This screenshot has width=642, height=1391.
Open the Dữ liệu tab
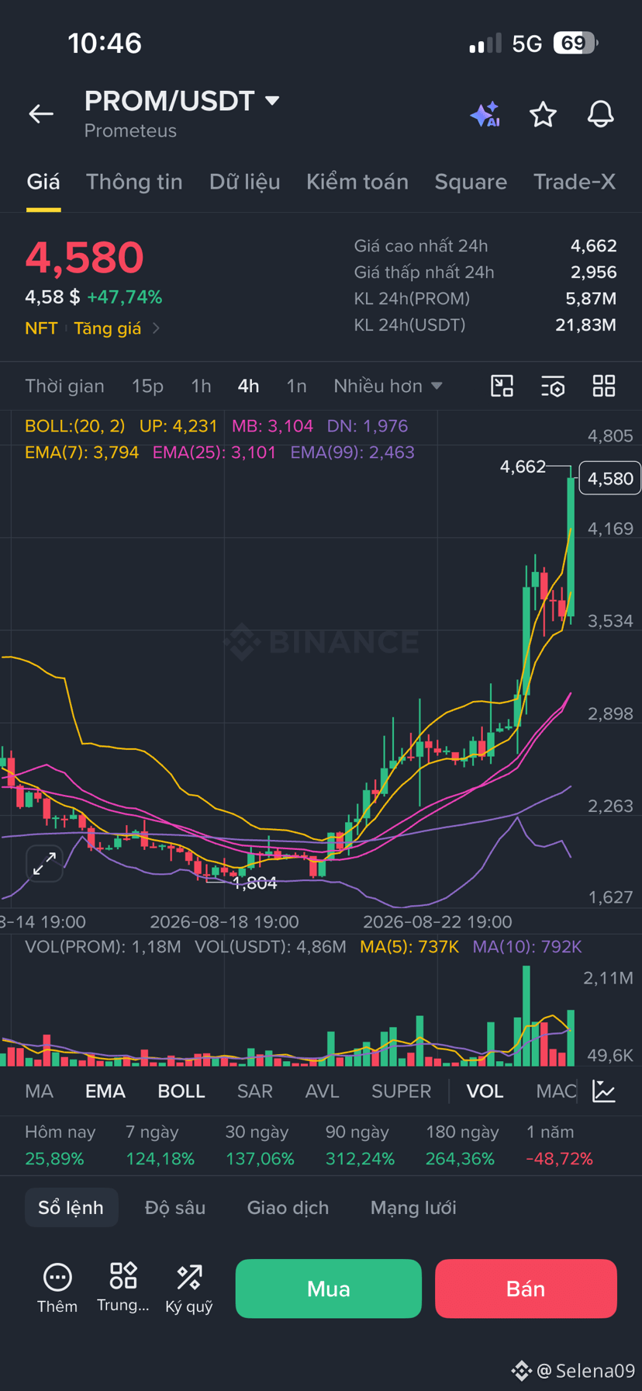tap(244, 182)
